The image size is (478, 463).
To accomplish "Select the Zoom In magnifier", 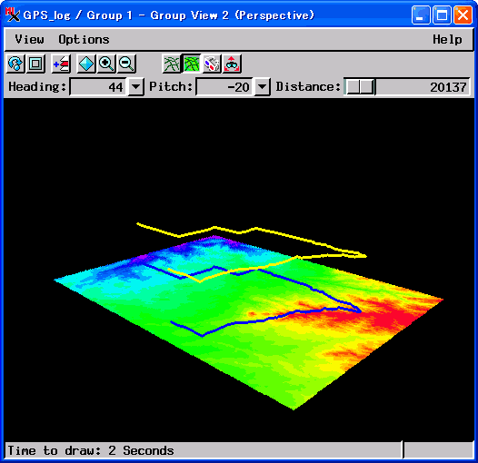I will pyautogui.click(x=106, y=64).
